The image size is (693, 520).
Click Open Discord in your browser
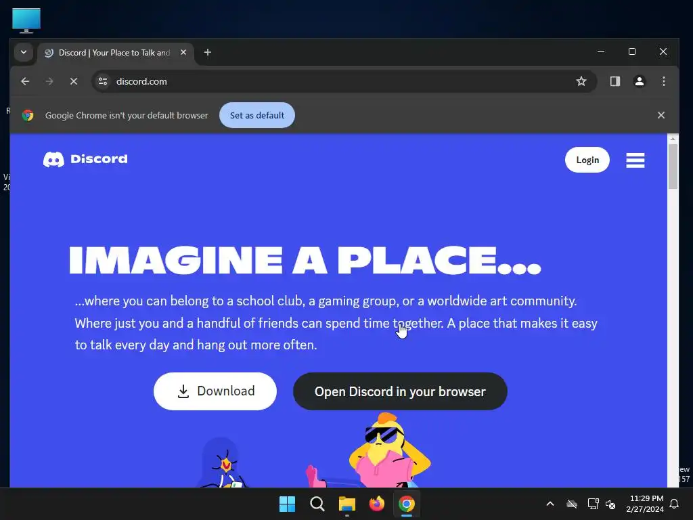tap(400, 391)
